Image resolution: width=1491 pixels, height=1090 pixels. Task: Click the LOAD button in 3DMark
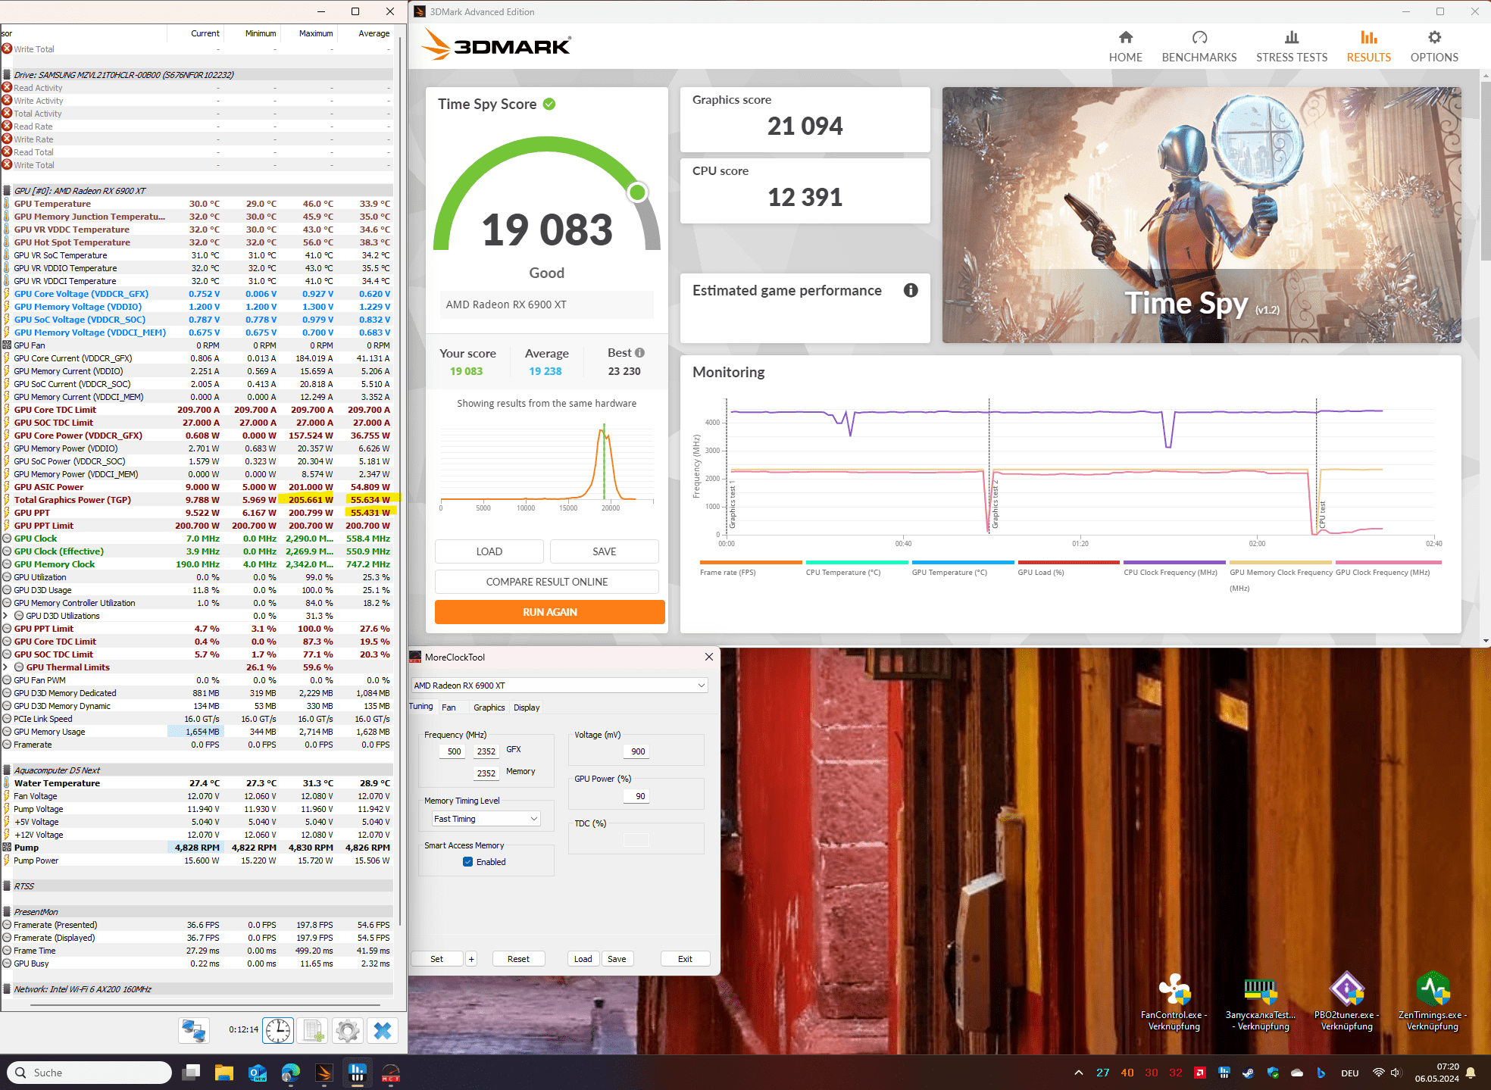(489, 551)
